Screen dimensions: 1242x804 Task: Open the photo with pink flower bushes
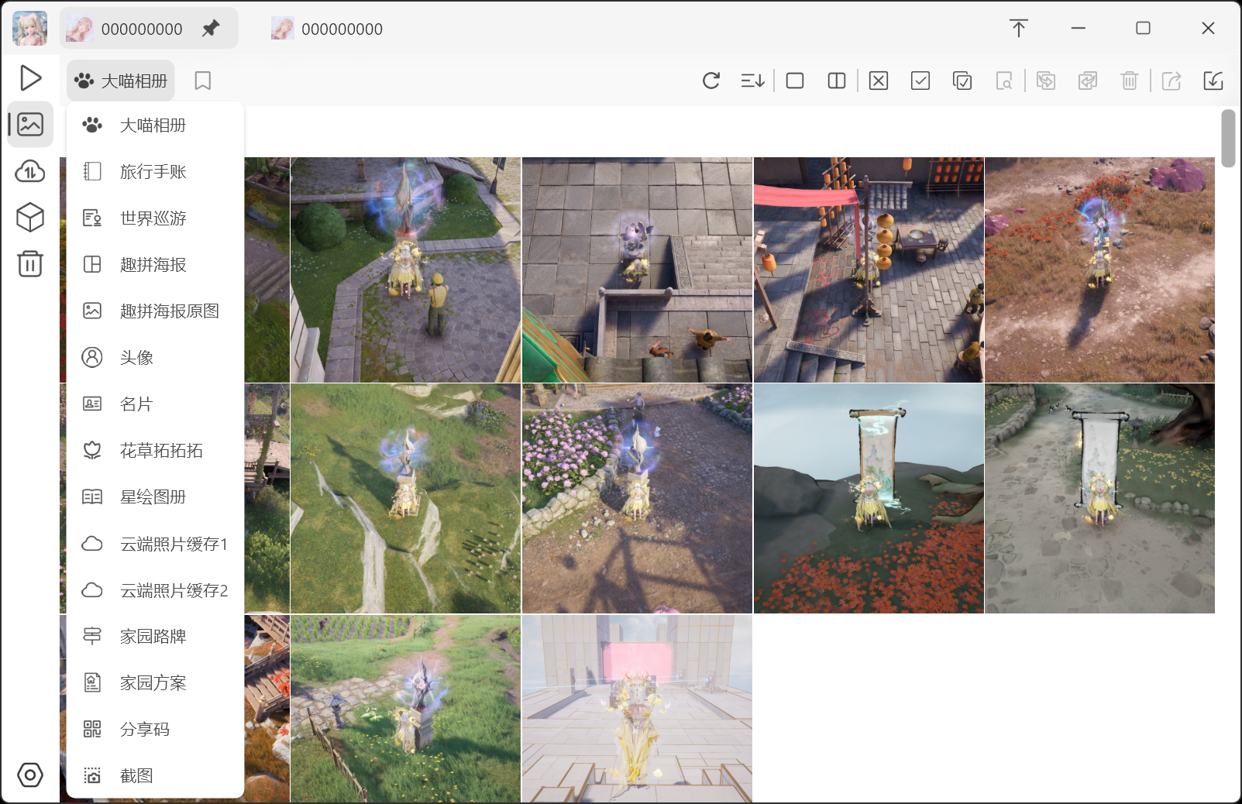coord(637,499)
